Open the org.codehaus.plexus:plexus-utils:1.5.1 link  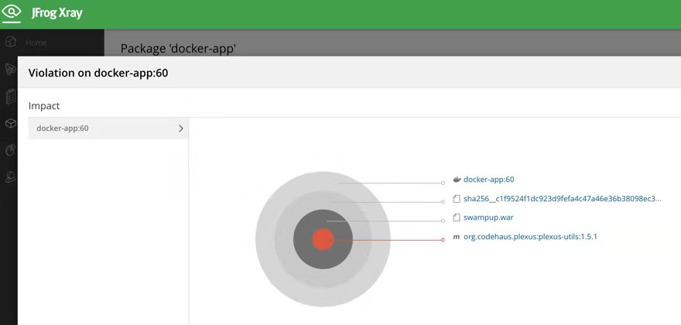pos(531,237)
